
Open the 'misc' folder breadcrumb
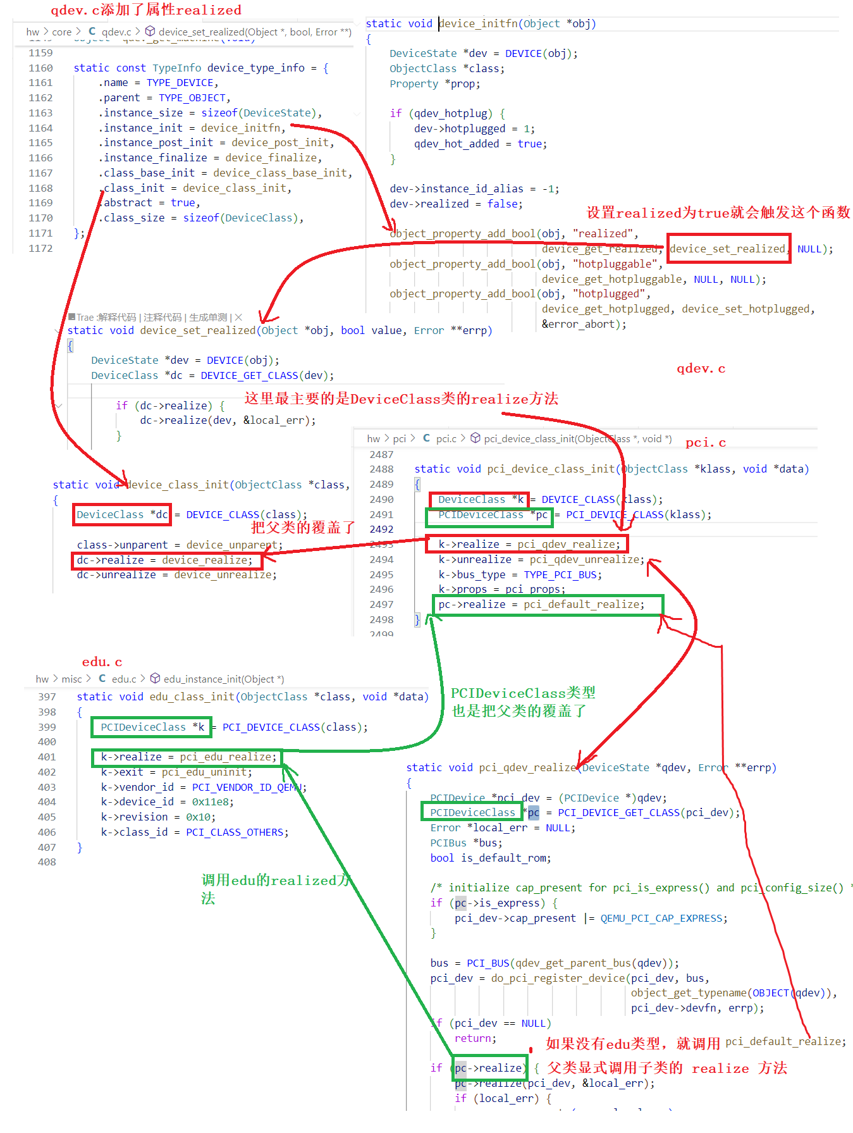[x=71, y=679]
